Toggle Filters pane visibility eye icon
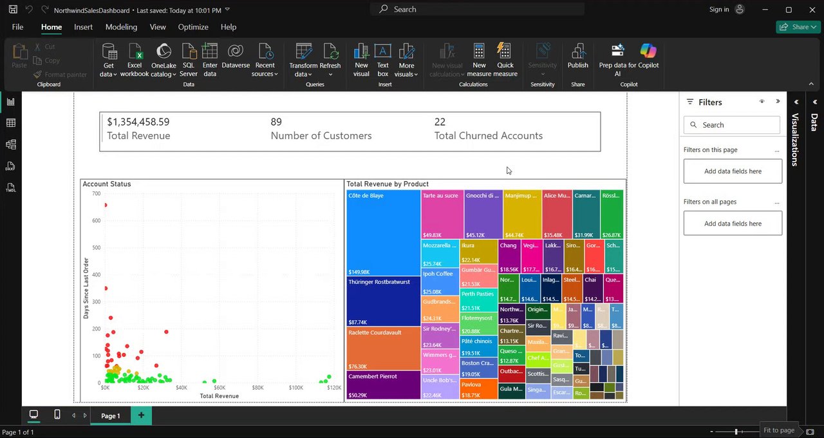This screenshot has height=438, width=824. 762,102
